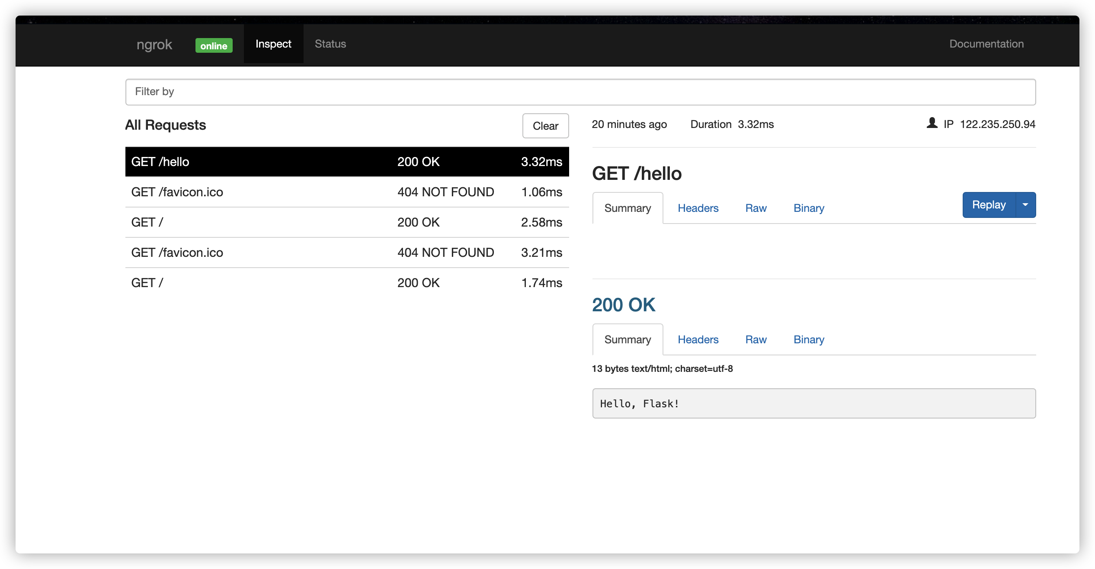Click the All Requests heading
Viewport: 1095px width, 569px height.
pos(166,125)
